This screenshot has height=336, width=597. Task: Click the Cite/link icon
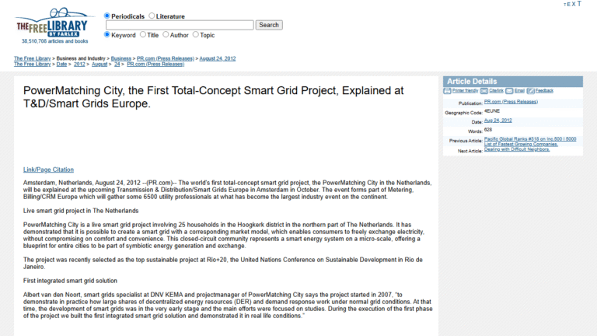485,91
